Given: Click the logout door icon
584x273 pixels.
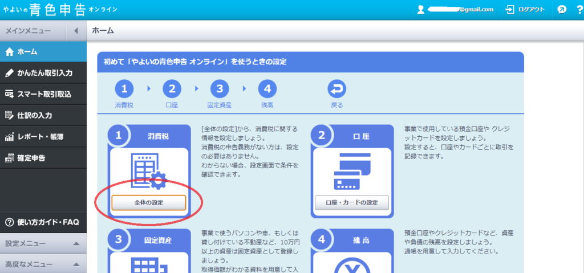Looking at the screenshot, I should pos(510,10).
